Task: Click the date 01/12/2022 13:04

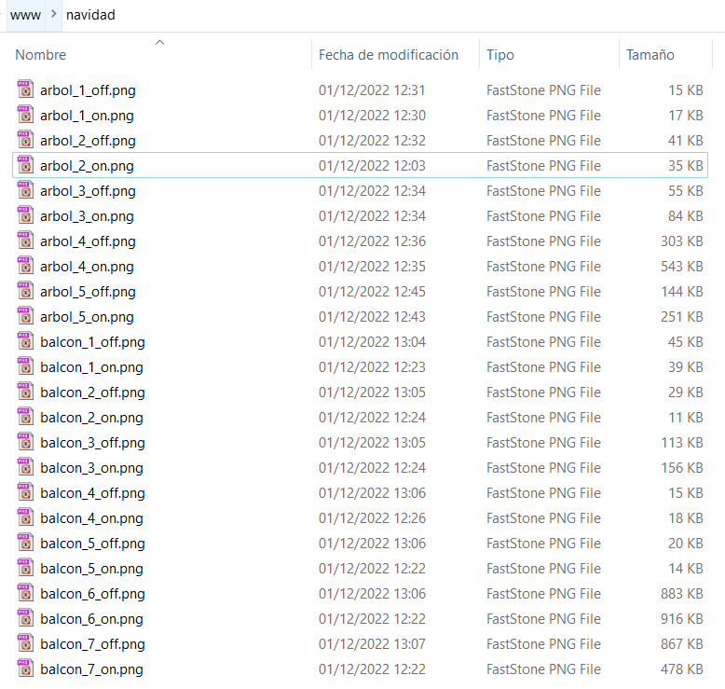Action: click(372, 342)
